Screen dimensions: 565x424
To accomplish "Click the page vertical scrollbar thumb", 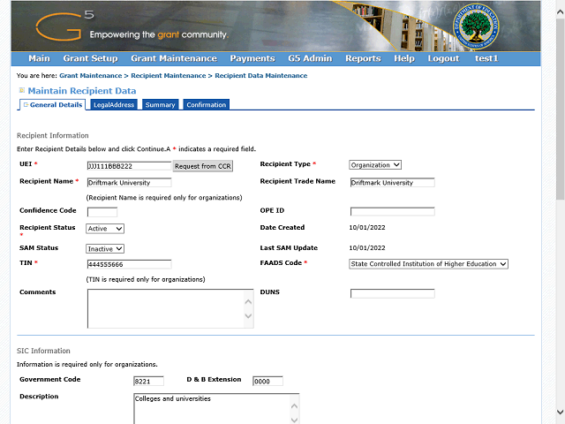I will click(x=560, y=110).
